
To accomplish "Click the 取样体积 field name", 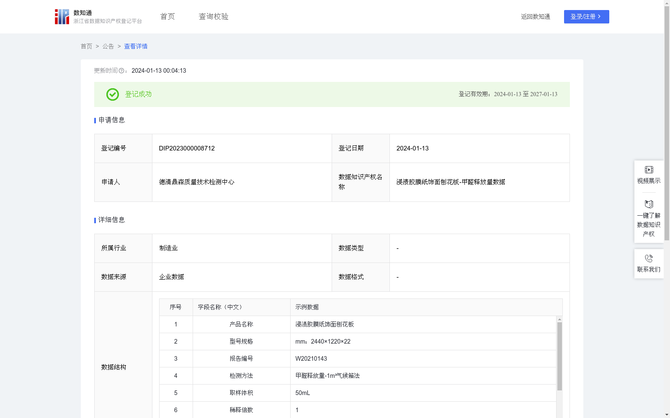I will tap(241, 393).
